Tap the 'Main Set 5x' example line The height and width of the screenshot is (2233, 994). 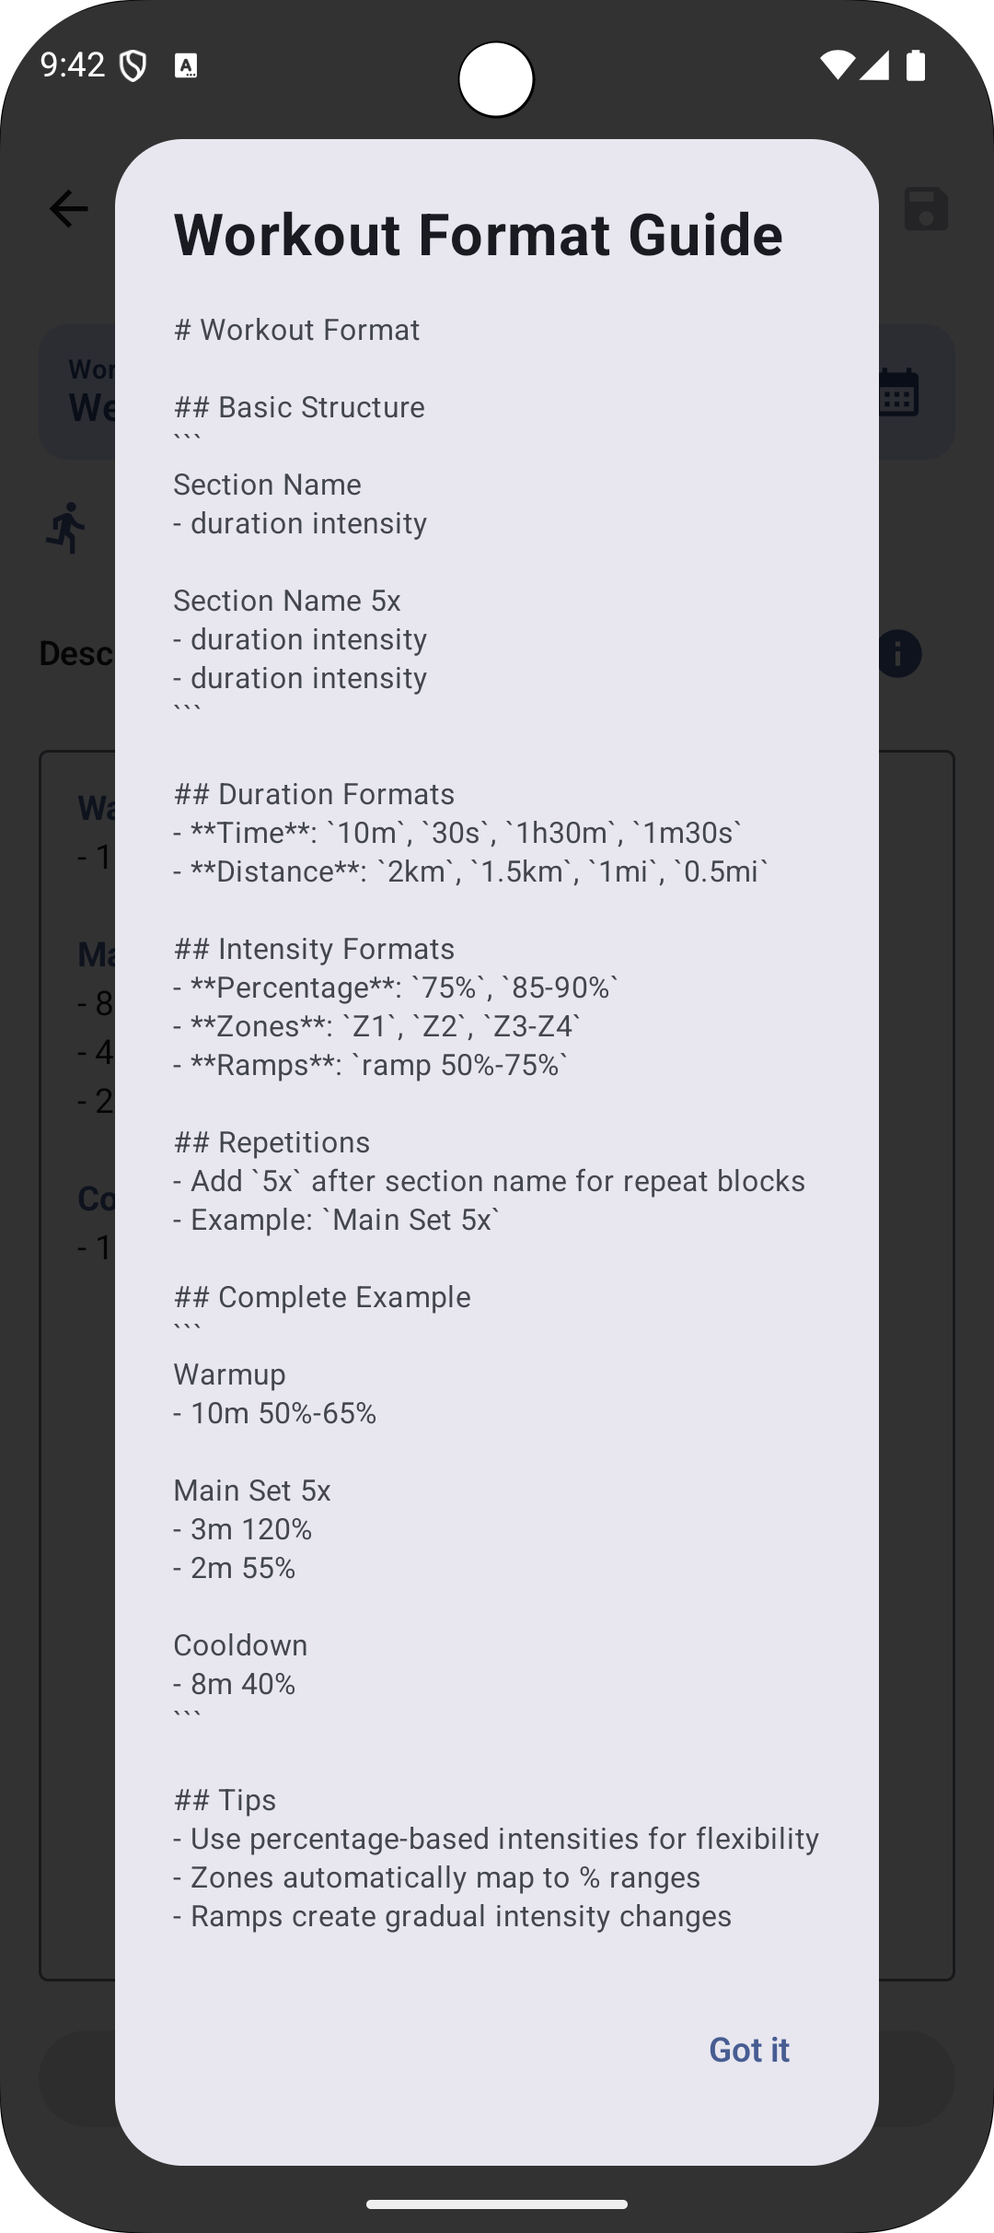pyautogui.click(x=252, y=1491)
